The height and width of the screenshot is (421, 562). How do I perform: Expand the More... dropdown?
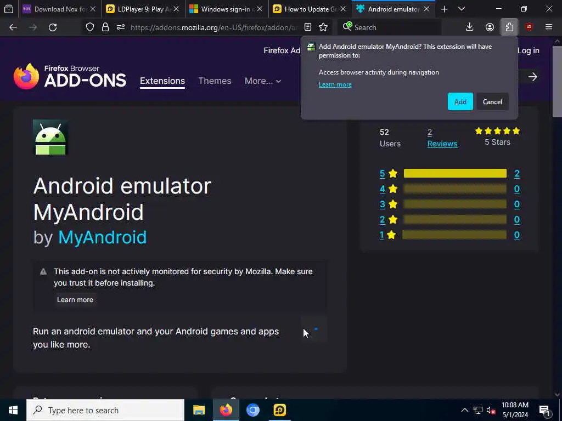tap(263, 81)
